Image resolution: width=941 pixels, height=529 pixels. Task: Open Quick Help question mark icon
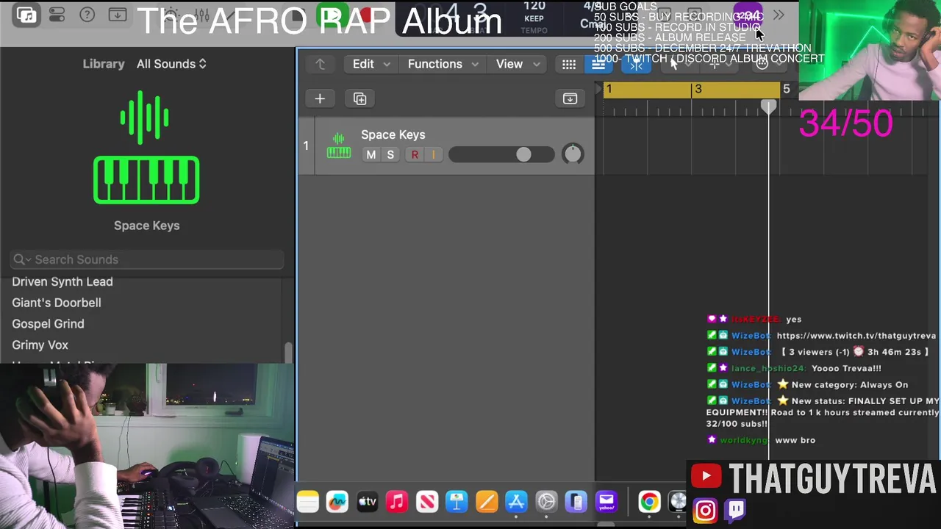coord(87,15)
